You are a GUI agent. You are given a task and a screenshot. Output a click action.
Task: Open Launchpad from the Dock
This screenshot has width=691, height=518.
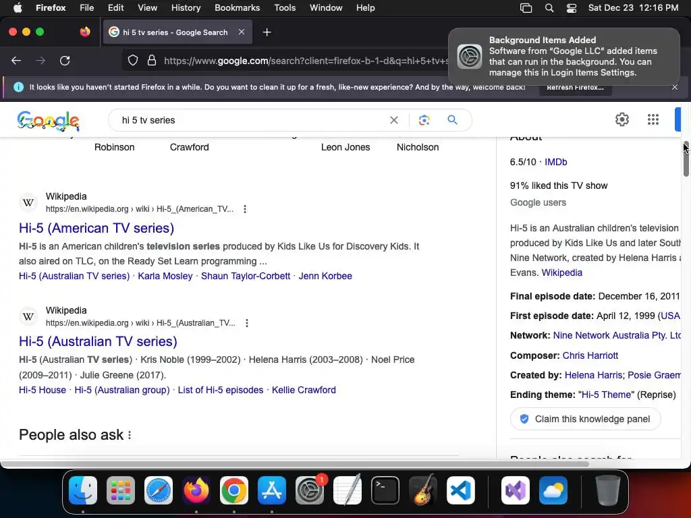pyautogui.click(x=121, y=490)
